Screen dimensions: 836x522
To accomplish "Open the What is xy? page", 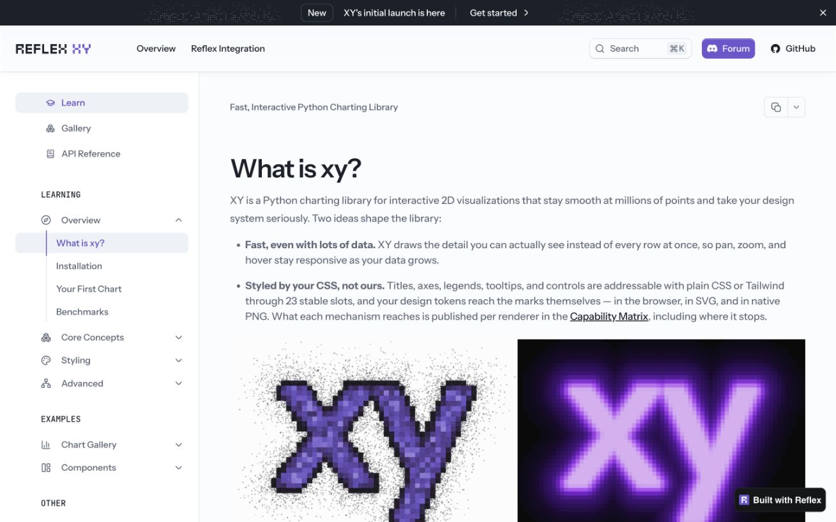I will [x=102, y=243].
